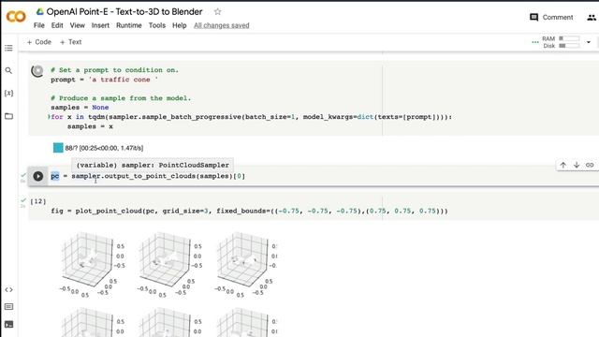Open the View menu
Screen dimensions: 599x337
click(x=77, y=25)
